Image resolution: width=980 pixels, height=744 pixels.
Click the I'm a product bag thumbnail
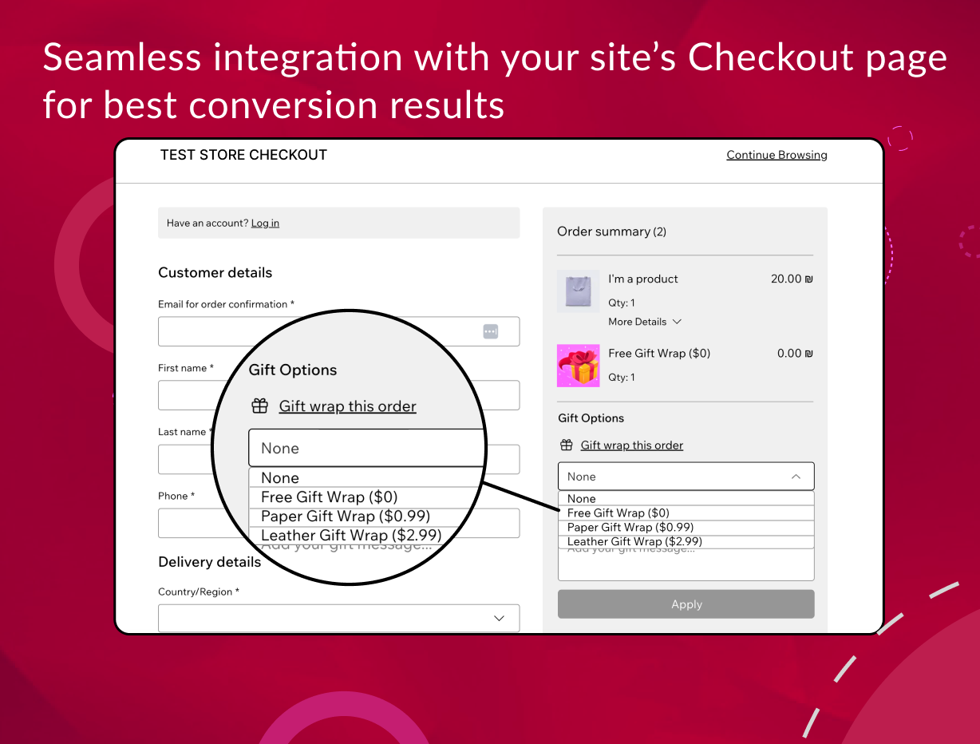pyautogui.click(x=578, y=291)
